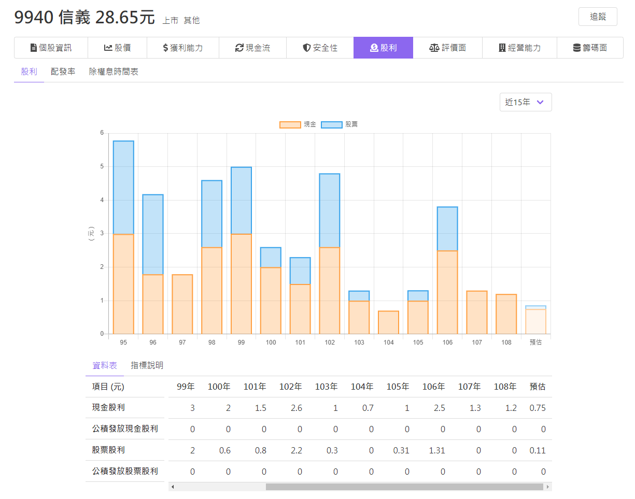Click the 0.31 stock dividend cell for 105年

pyautogui.click(x=401, y=450)
